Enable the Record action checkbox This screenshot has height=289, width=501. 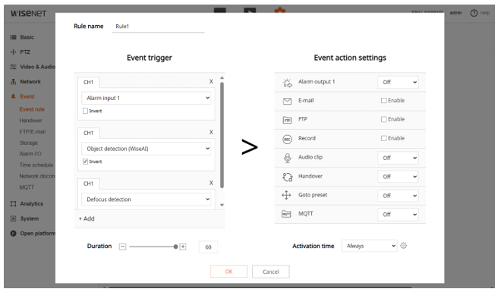click(384, 138)
